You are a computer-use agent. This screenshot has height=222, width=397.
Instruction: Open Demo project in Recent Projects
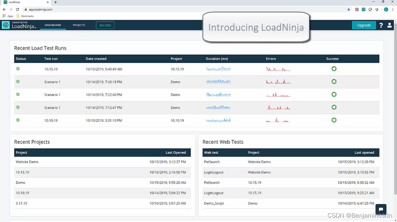tap(20, 182)
